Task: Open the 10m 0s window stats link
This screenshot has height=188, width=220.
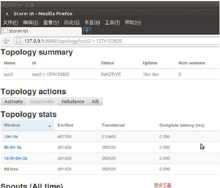Action: (x=11, y=137)
